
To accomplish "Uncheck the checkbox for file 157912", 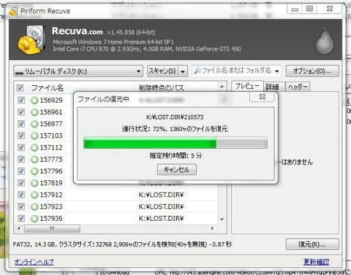I will click(x=21, y=195).
